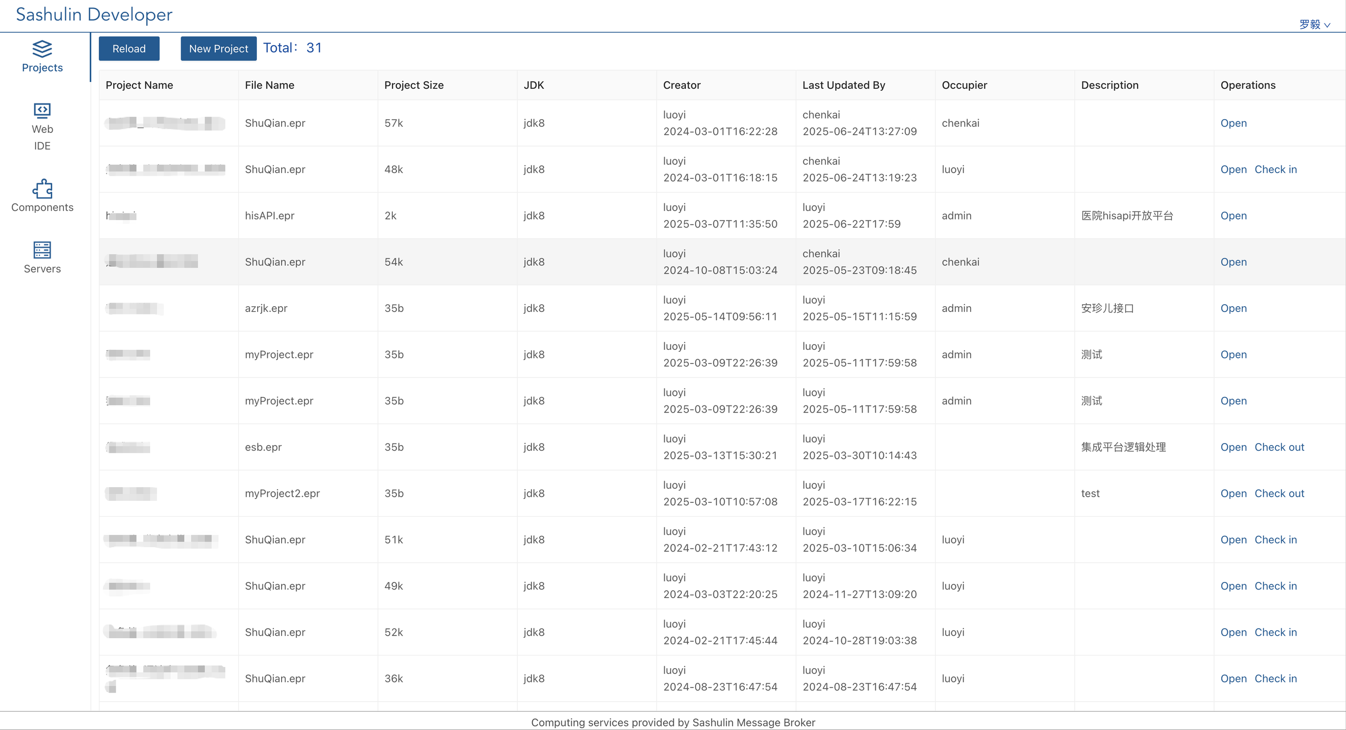This screenshot has width=1346, height=730.
Task: Click the Sashulin Developer title
Action: tap(94, 15)
